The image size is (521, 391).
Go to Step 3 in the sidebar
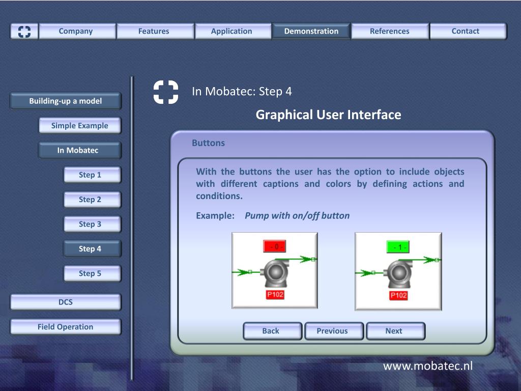(x=93, y=224)
